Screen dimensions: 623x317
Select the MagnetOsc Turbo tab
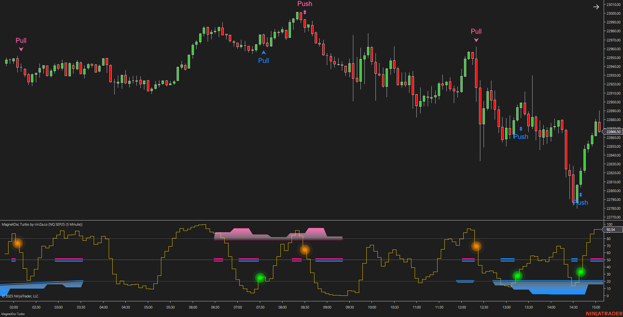tap(12, 314)
